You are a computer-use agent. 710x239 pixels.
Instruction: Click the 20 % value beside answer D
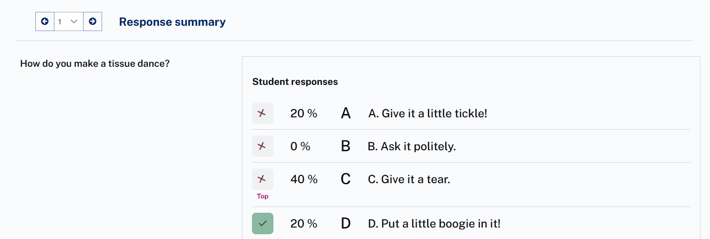click(304, 223)
